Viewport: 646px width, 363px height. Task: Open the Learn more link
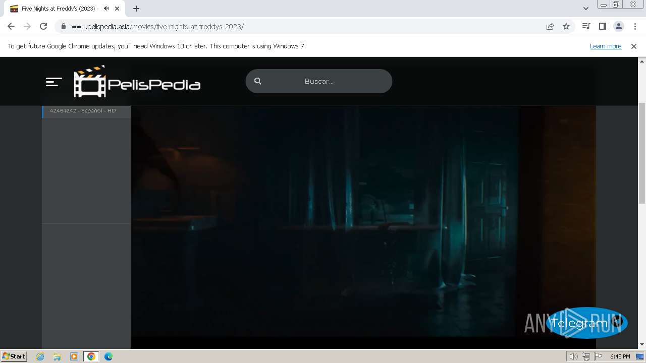pyautogui.click(x=606, y=46)
